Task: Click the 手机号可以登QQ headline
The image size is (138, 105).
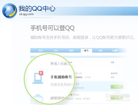Action: click(x=52, y=28)
